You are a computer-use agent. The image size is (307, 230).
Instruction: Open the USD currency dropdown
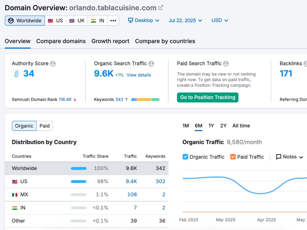coord(220,20)
